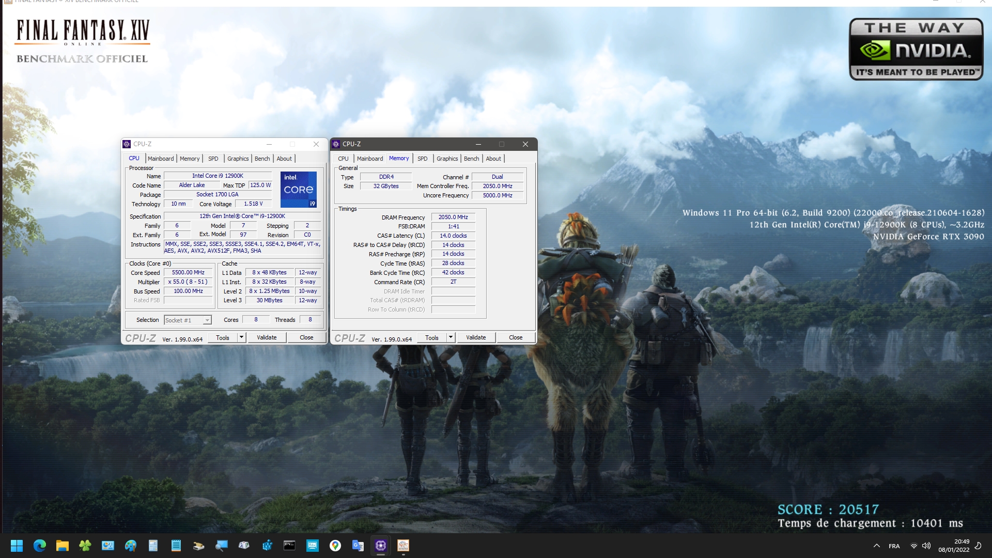This screenshot has height=558, width=992.
Task: Click the CPU-Z taskbar icon
Action: point(381,546)
